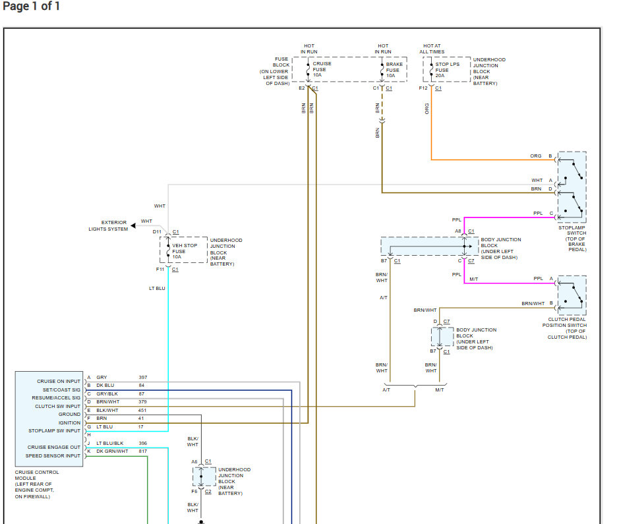Viewport: 617px width, 524px height.
Task: Click the Clutch Pedal Position Switch symbol
Action: [572, 295]
